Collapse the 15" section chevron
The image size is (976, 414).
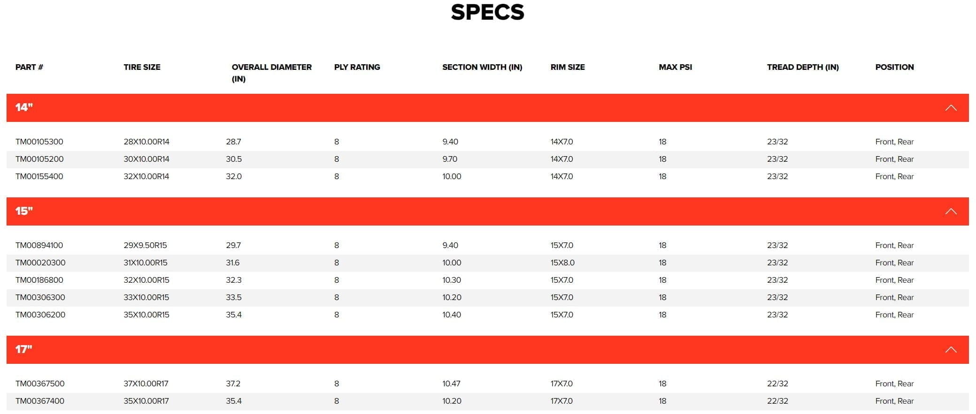[x=950, y=211]
